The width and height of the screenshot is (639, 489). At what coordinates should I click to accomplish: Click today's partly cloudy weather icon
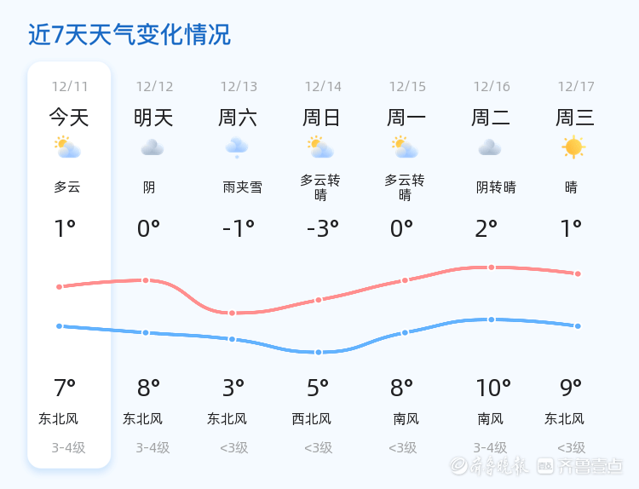point(67,147)
